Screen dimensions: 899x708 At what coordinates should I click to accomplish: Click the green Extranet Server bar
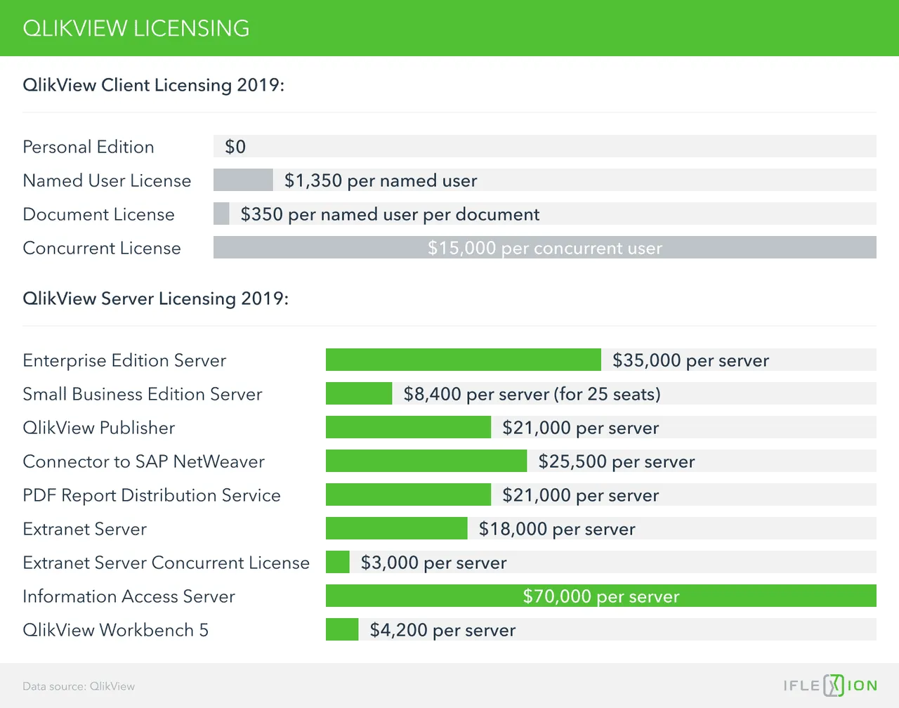coord(397,528)
